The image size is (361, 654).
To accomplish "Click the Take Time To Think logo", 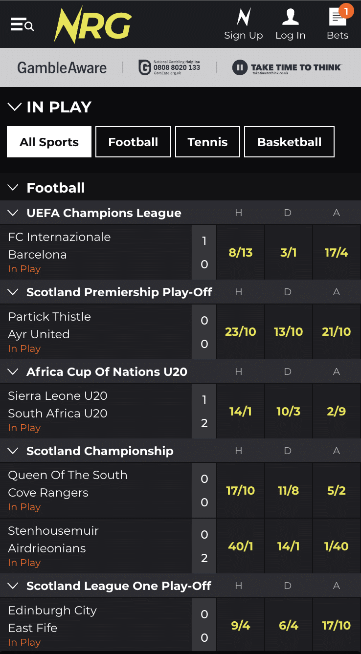I will (x=287, y=67).
